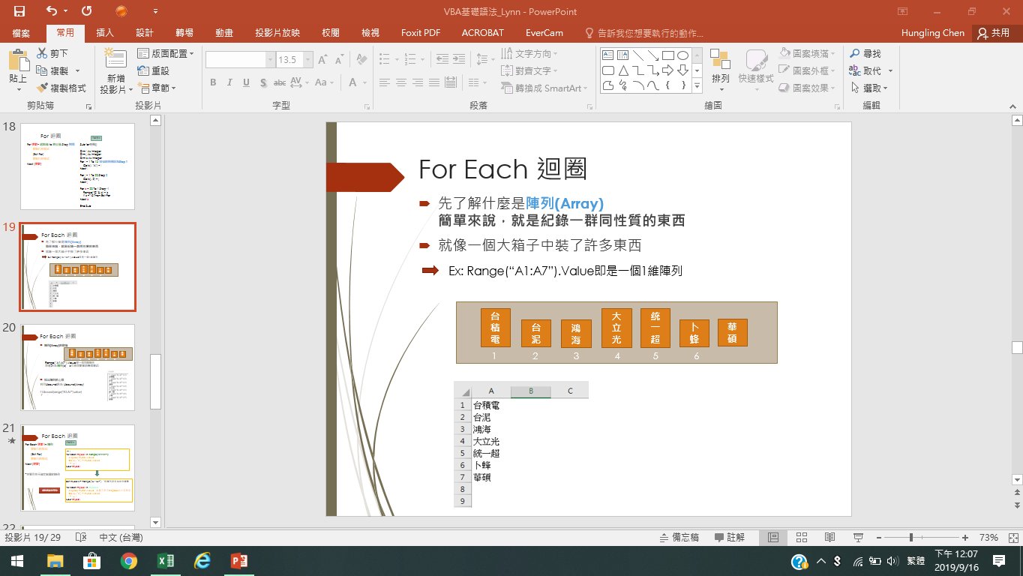Switch to the 動畫 animations tab
This screenshot has width=1023, height=576.
click(224, 33)
